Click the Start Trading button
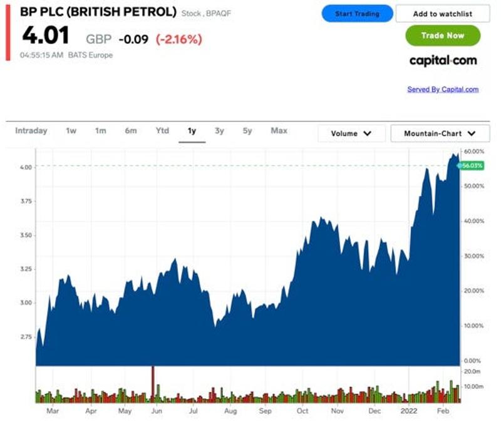This screenshot has width=501, height=444. pyautogui.click(x=357, y=14)
